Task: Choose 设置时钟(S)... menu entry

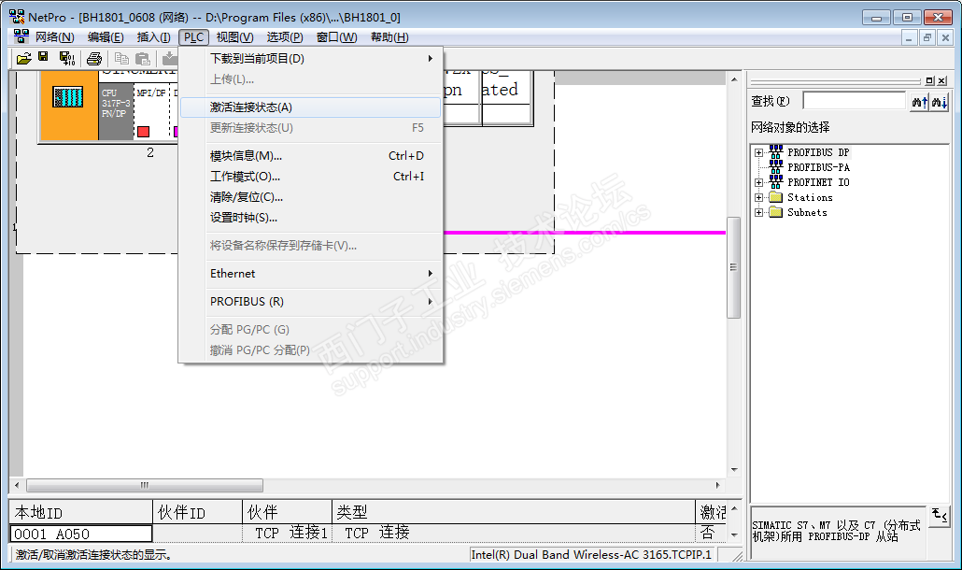Action: tap(310, 218)
